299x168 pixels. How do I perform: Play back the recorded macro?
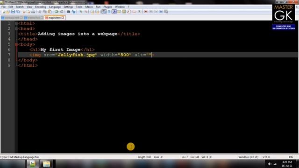point(156,12)
